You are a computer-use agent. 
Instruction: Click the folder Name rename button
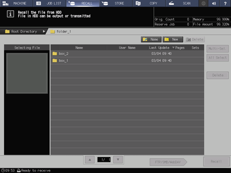point(151,39)
